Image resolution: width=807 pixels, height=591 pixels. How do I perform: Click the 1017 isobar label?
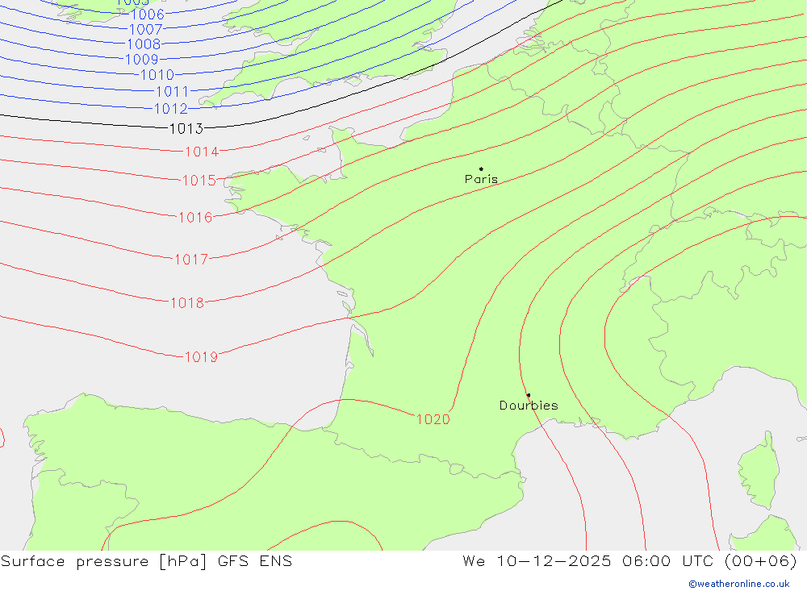tap(191, 260)
